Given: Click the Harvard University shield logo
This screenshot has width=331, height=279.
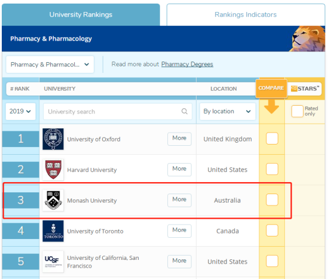Looking at the screenshot, I should click(53, 170).
